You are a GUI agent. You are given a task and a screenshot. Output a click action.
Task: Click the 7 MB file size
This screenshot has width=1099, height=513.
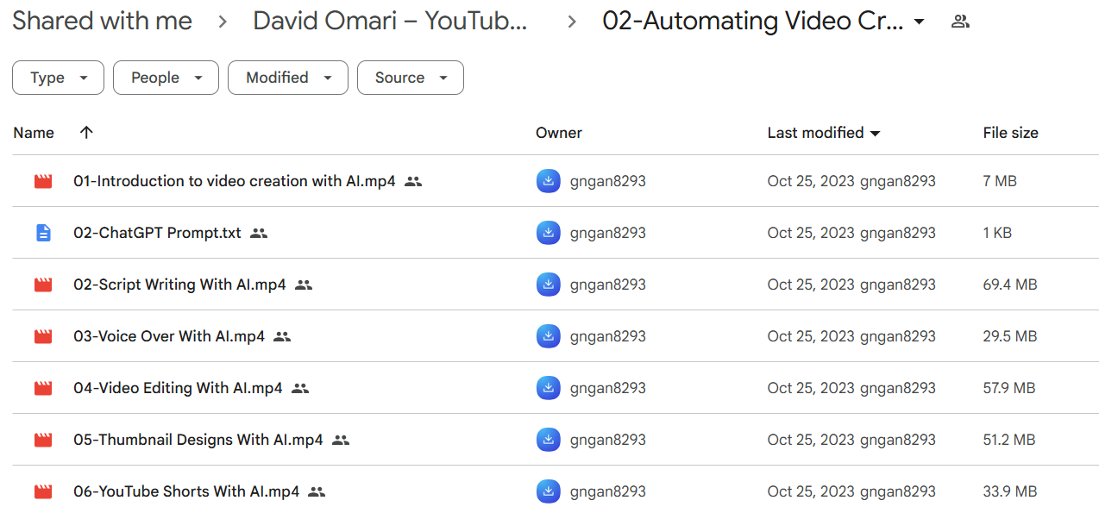[1000, 181]
